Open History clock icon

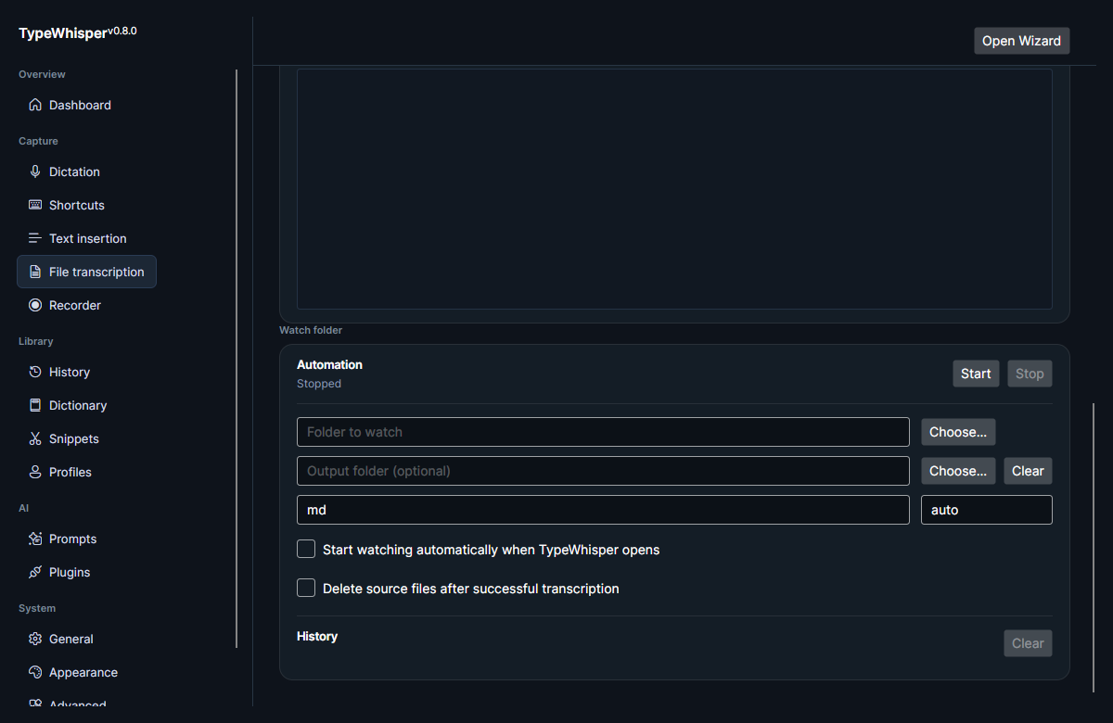(35, 372)
